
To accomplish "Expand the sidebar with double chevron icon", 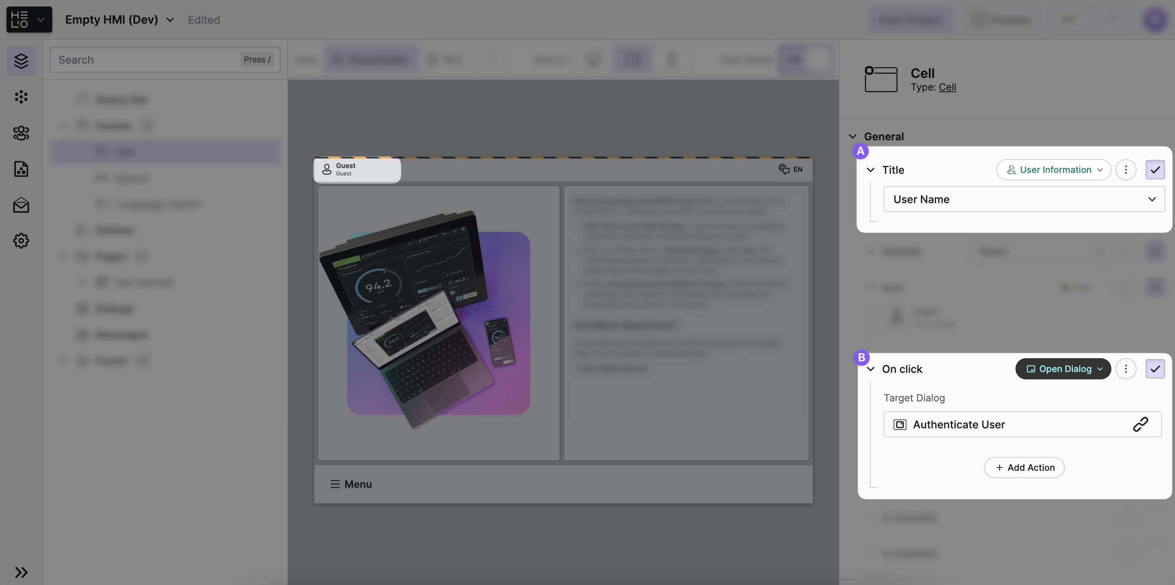I will point(21,572).
